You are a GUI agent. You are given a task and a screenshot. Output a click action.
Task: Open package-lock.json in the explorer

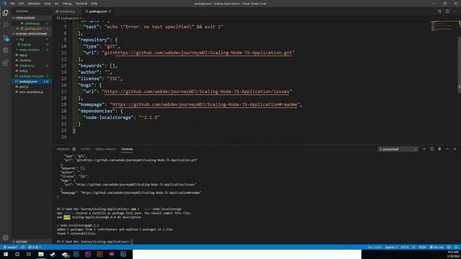click(x=32, y=76)
